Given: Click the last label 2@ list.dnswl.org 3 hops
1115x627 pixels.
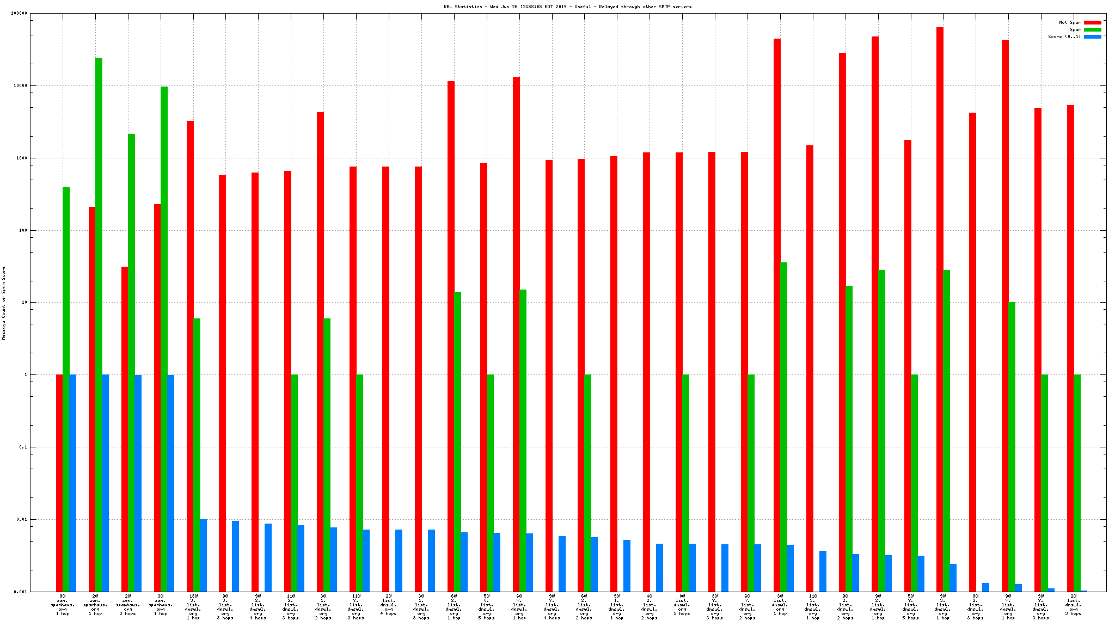Looking at the screenshot, I should (1073, 605).
